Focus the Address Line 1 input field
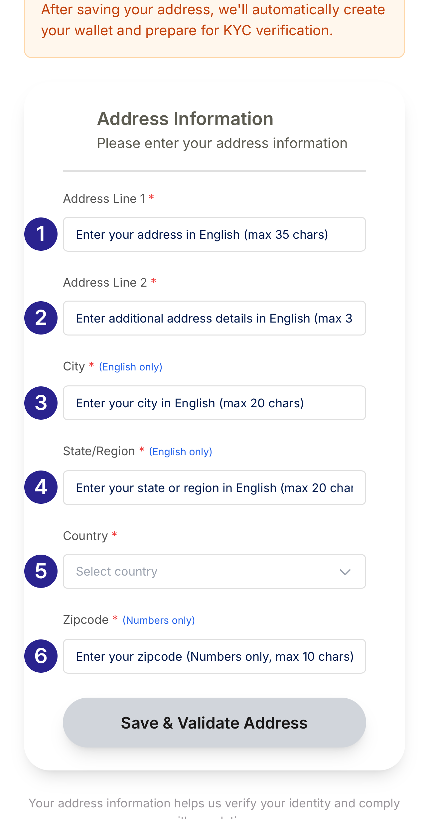Viewport: 429px width, 819px height. coord(214,234)
